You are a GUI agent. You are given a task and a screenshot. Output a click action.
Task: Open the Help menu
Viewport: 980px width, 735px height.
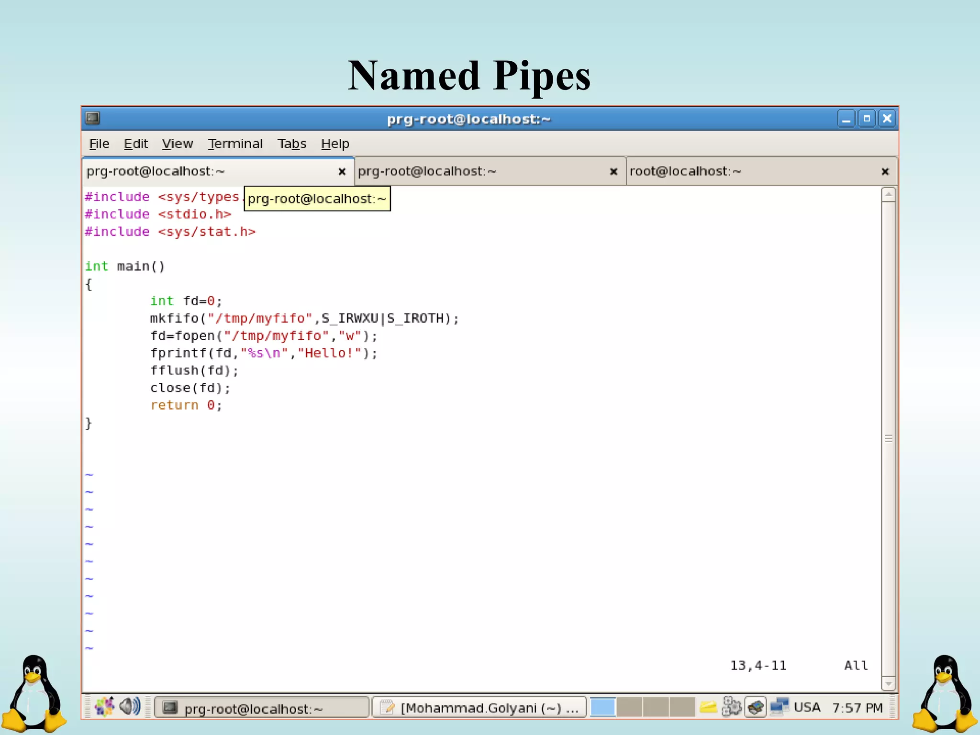coord(335,144)
